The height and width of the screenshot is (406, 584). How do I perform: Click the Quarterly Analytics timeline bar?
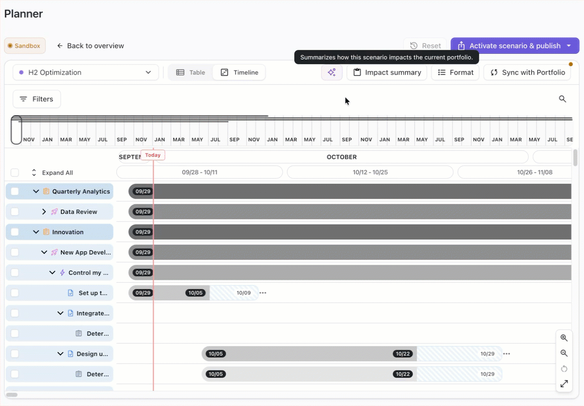click(350, 191)
